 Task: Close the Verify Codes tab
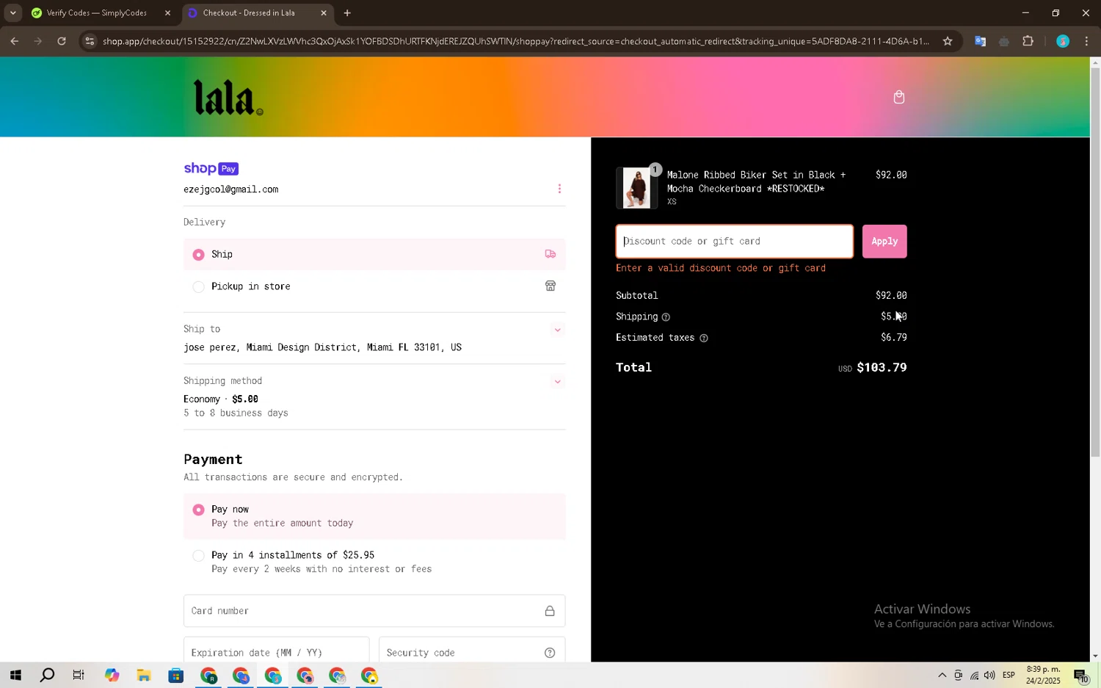click(167, 12)
